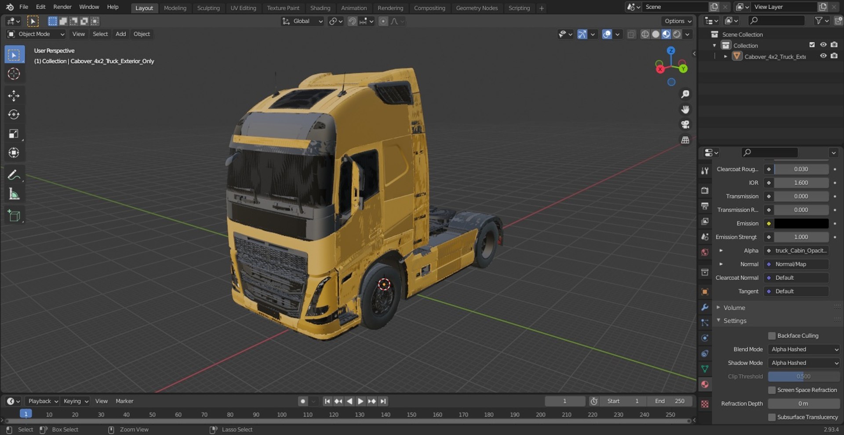Open the File menu
The height and width of the screenshot is (435, 844).
pyautogui.click(x=24, y=7)
